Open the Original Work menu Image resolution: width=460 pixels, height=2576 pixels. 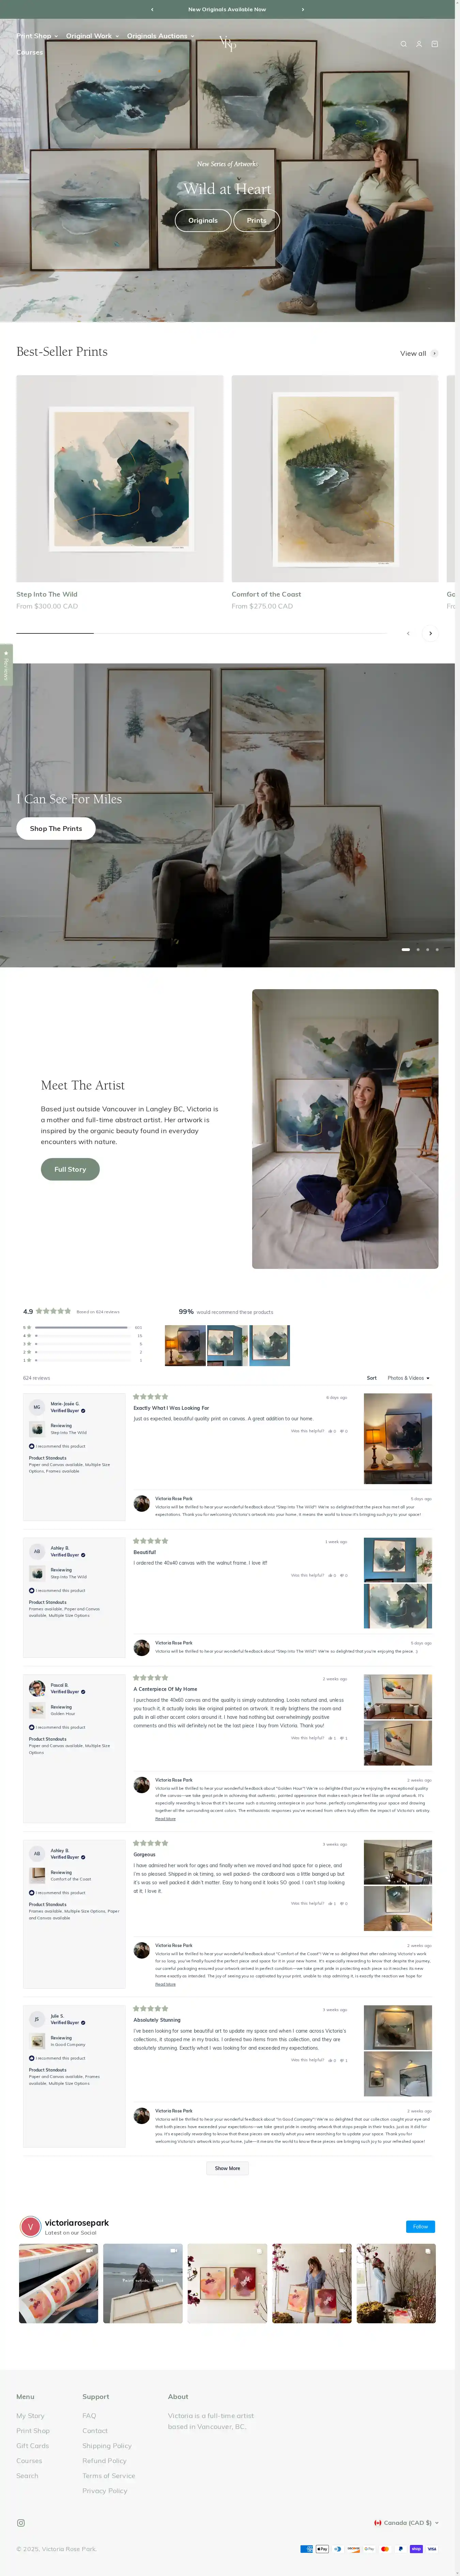pos(92,36)
